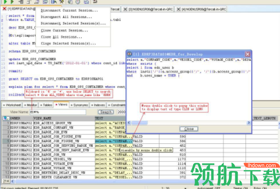Click the grey document stack toolbar icon
The image size is (280, 189).
(70, 2)
